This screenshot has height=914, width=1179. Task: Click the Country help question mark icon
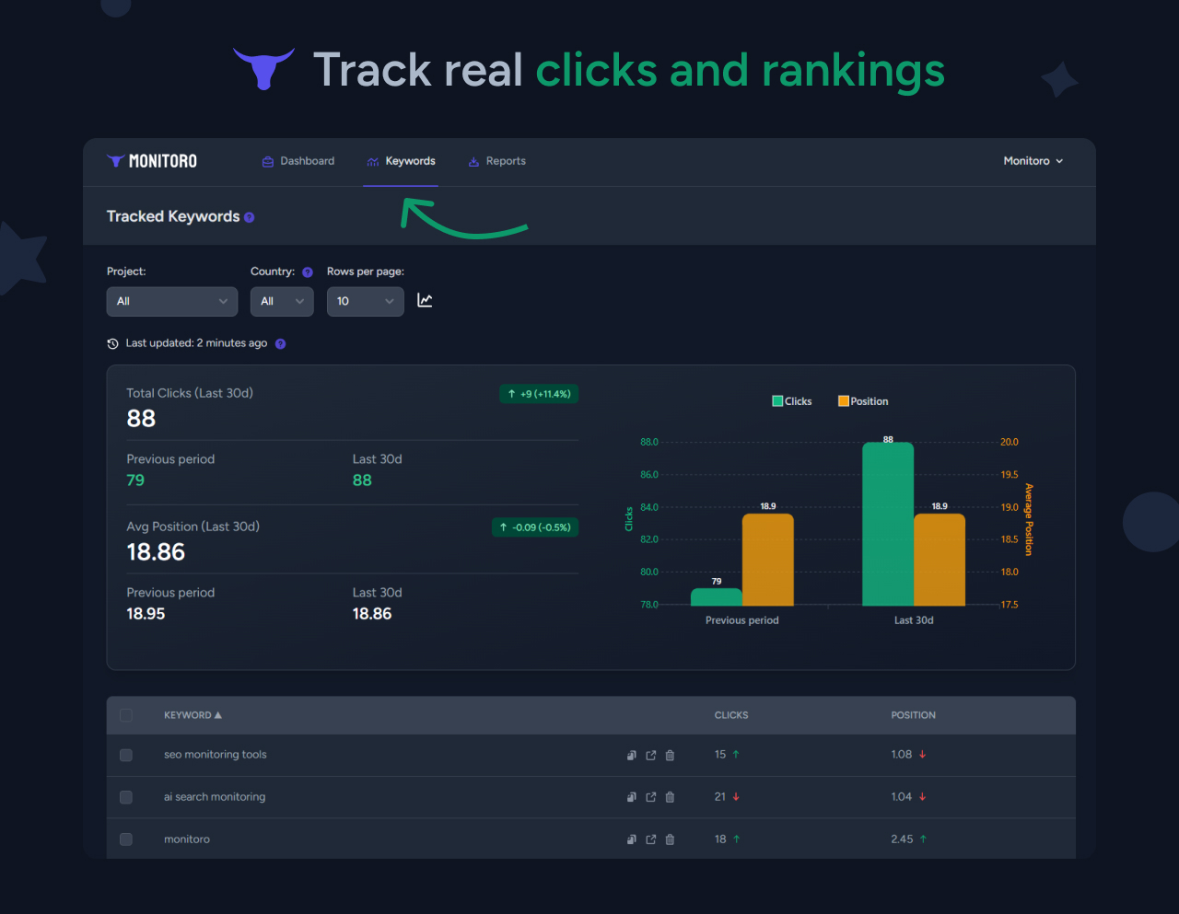[307, 272]
